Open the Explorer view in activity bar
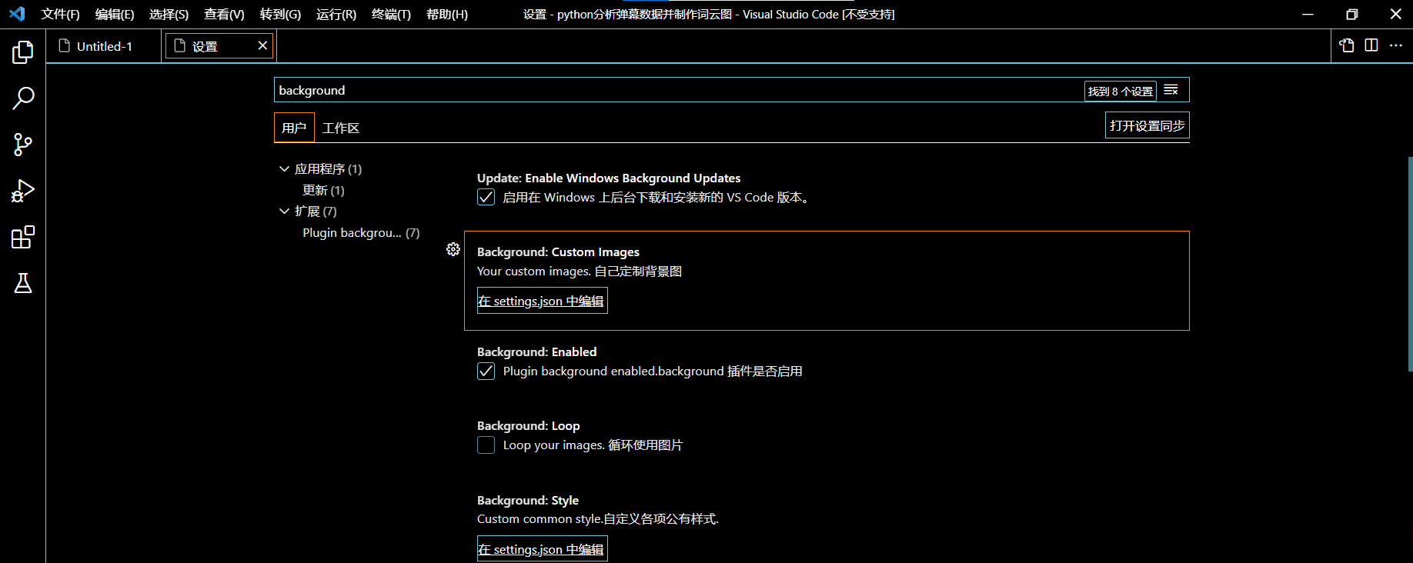Image resolution: width=1413 pixels, height=563 pixels. point(23,52)
